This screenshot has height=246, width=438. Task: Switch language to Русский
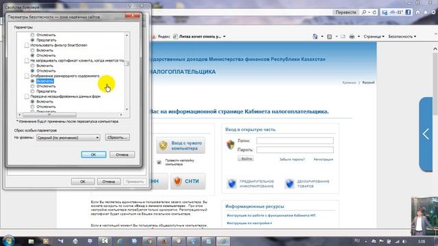click(368, 83)
